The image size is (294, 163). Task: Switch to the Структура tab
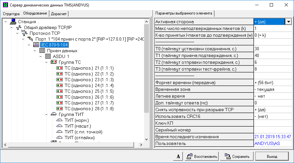[x=11, y=14]
